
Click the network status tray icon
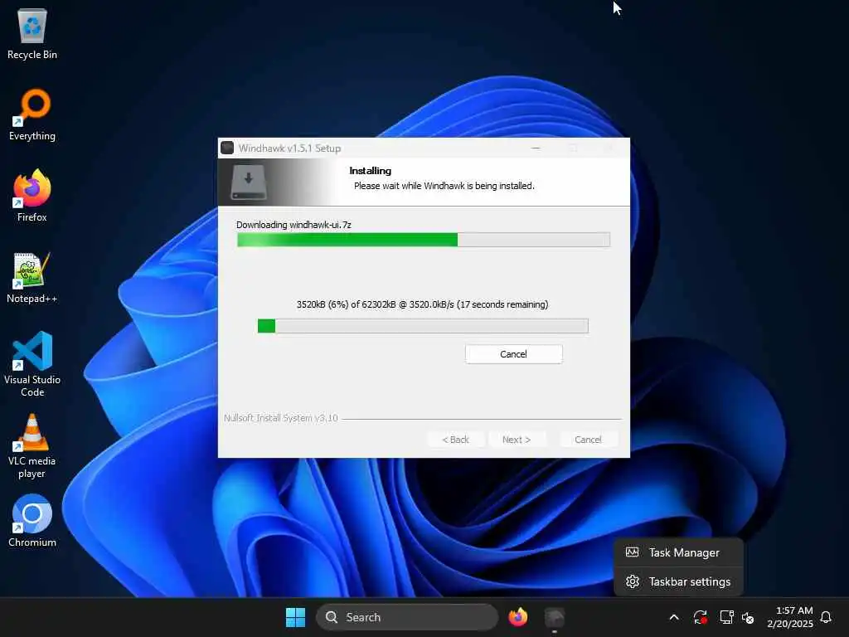click(726, 617)
